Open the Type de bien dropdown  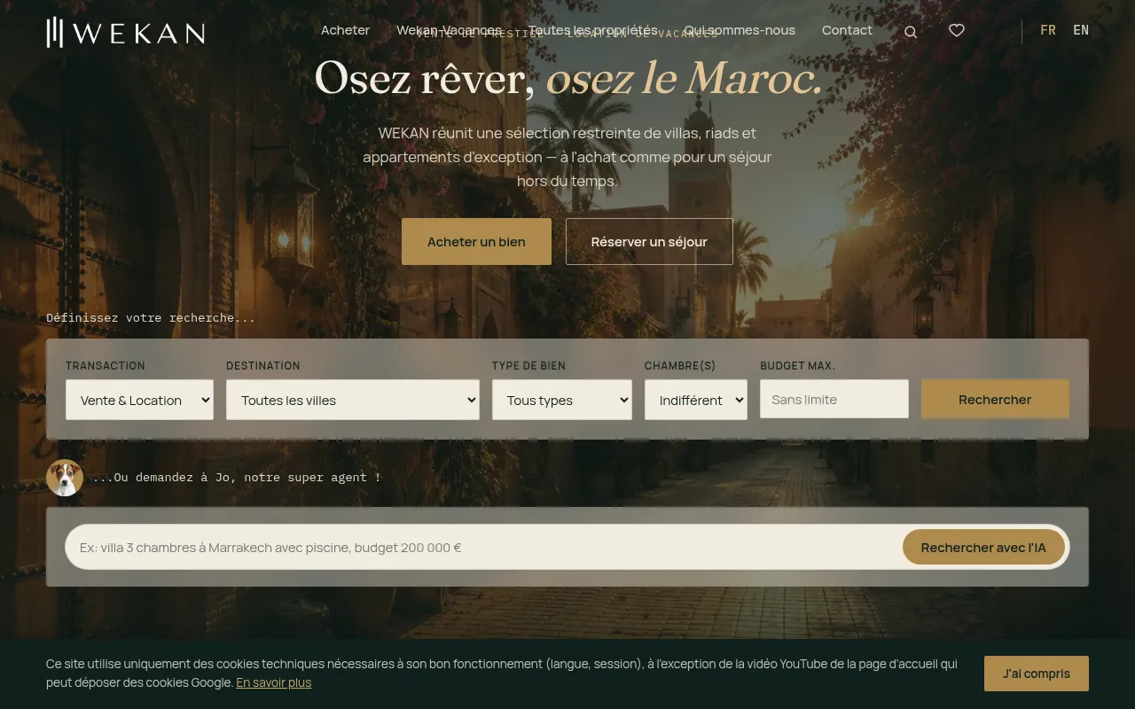[x=562, y=400]
